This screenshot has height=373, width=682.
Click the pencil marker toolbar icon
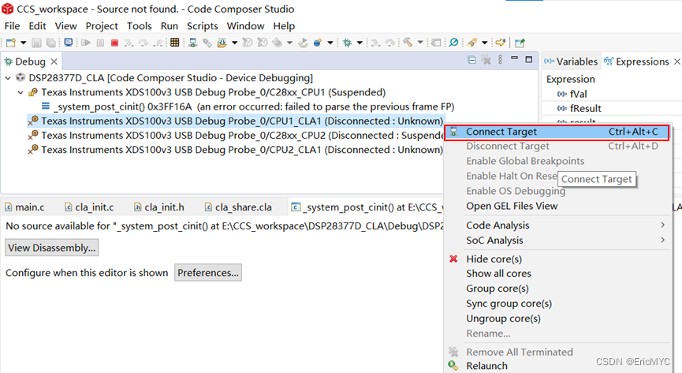(472, 43)
